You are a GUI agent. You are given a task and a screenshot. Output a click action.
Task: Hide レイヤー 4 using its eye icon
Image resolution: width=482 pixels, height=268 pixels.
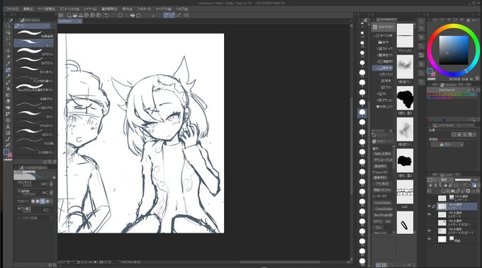coord(430,215)
